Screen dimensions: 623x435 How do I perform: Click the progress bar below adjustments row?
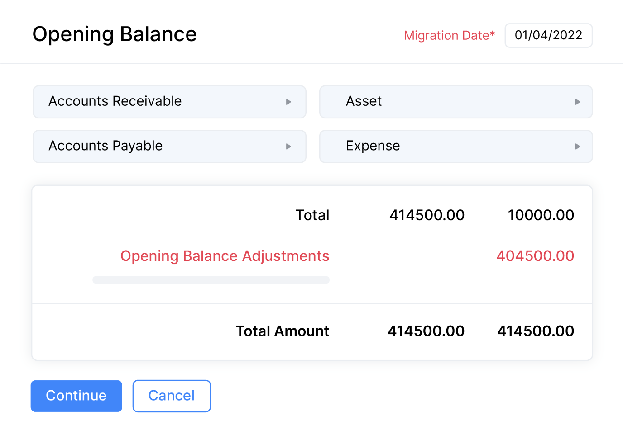point(211,280)
